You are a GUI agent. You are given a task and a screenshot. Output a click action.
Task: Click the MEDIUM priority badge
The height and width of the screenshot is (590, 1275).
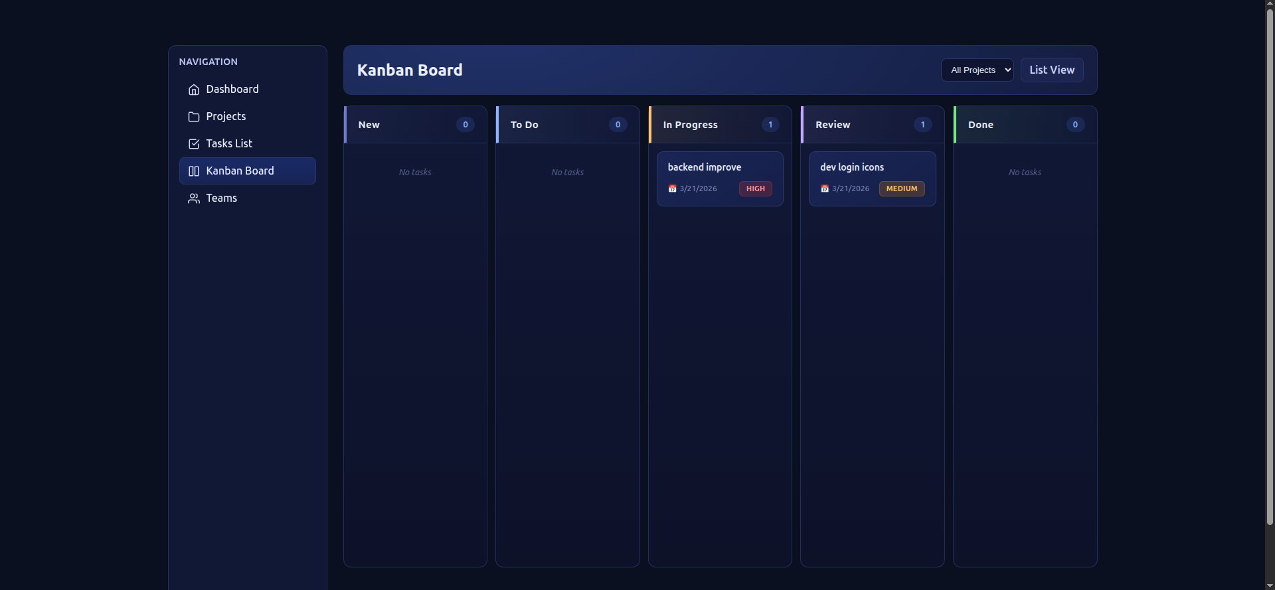point(902,188)
